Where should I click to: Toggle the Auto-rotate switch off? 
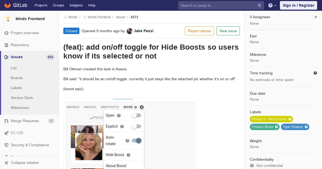pos(137,141)
